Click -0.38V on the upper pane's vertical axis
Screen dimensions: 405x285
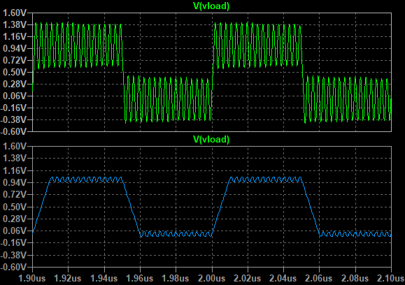13,119
